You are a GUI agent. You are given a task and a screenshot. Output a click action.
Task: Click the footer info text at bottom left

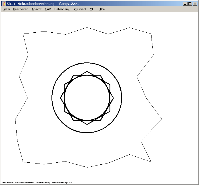(37, 182)
